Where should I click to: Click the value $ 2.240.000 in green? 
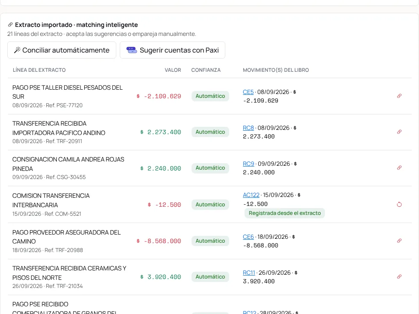[x=161, y=168]
